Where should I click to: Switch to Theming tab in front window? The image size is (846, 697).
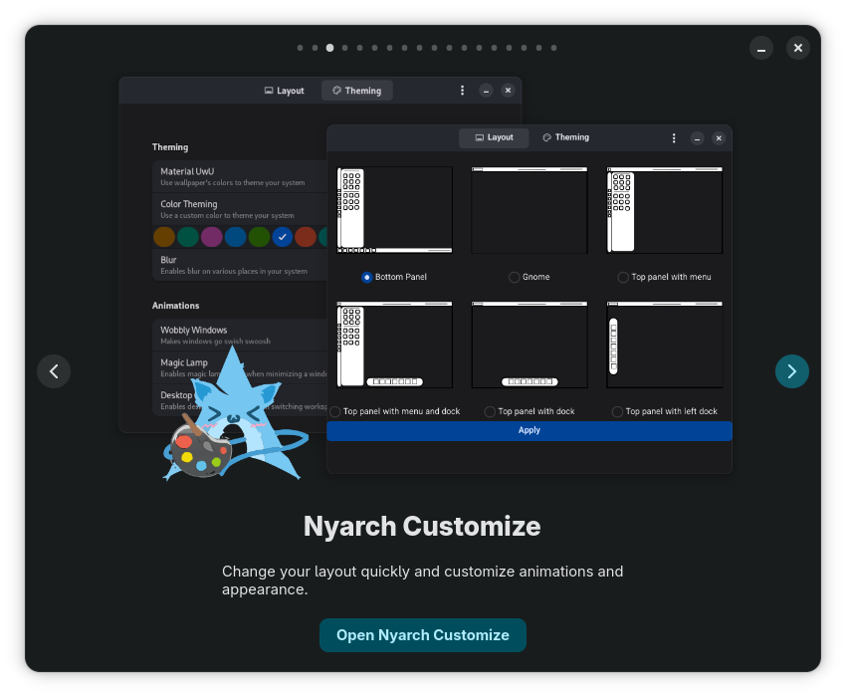click(x=566, y=137)
